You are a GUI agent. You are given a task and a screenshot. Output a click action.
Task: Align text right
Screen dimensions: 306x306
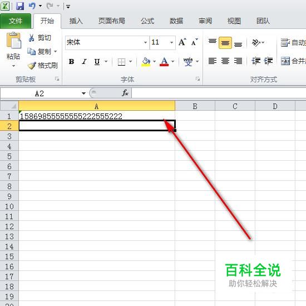[238, 61]
